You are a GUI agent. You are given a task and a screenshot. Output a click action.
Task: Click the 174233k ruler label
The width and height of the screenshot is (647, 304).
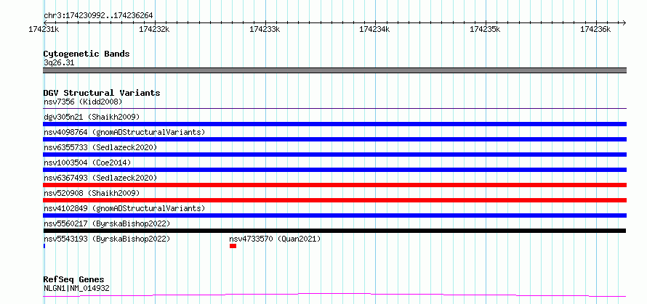[x=265, y=30]
